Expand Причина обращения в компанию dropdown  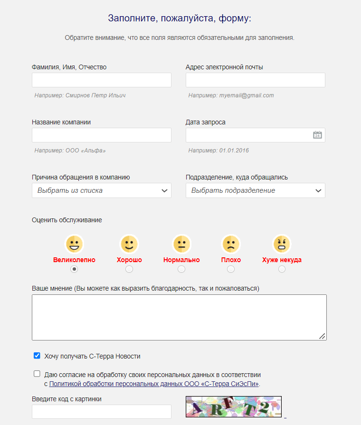coord(102,190)
